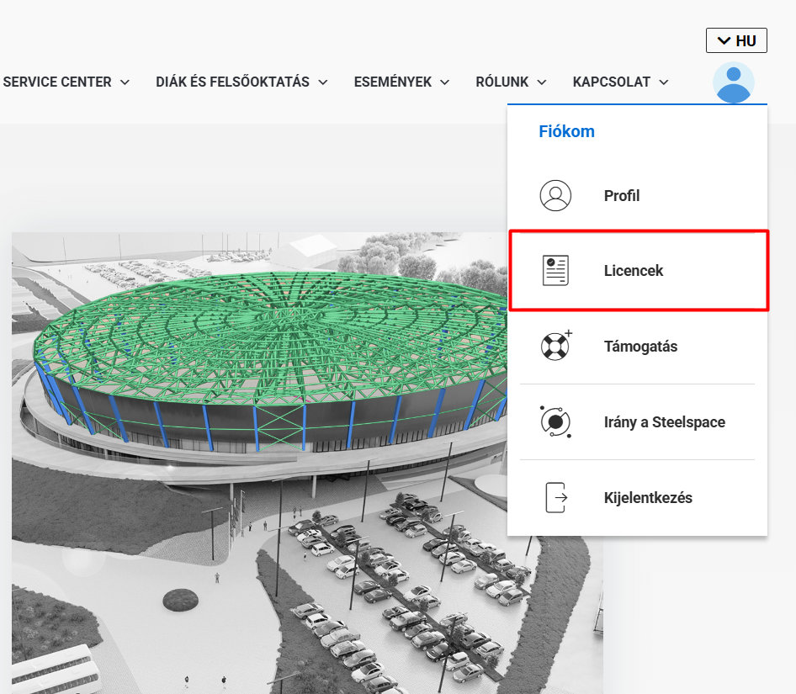Choose Kijelentkezés to log out
This screenshot has width=796, height=694.
pos(637,497)
